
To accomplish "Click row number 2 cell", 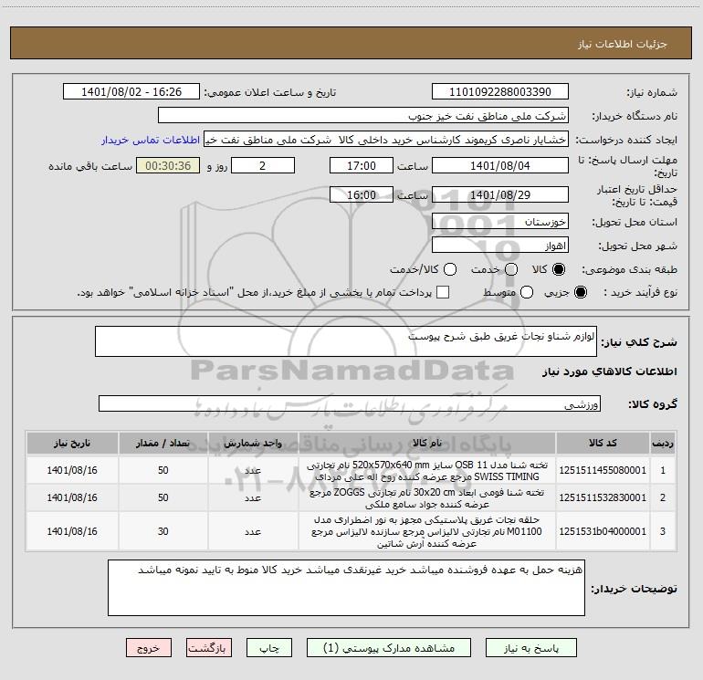I will (x=663, y=497).
